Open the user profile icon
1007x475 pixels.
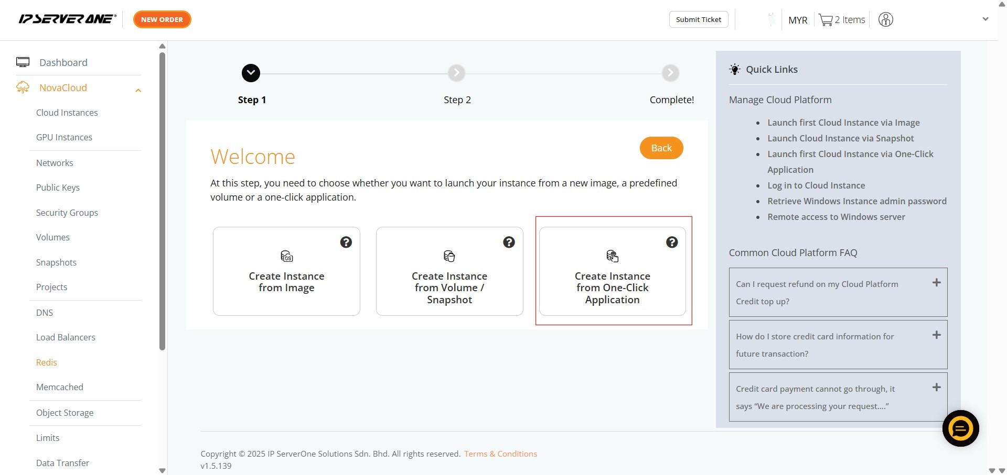point(885,20)
